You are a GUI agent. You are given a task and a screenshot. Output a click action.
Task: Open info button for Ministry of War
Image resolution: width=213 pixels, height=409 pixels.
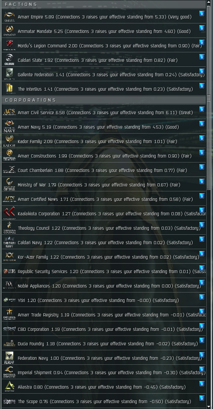point(202,181)
